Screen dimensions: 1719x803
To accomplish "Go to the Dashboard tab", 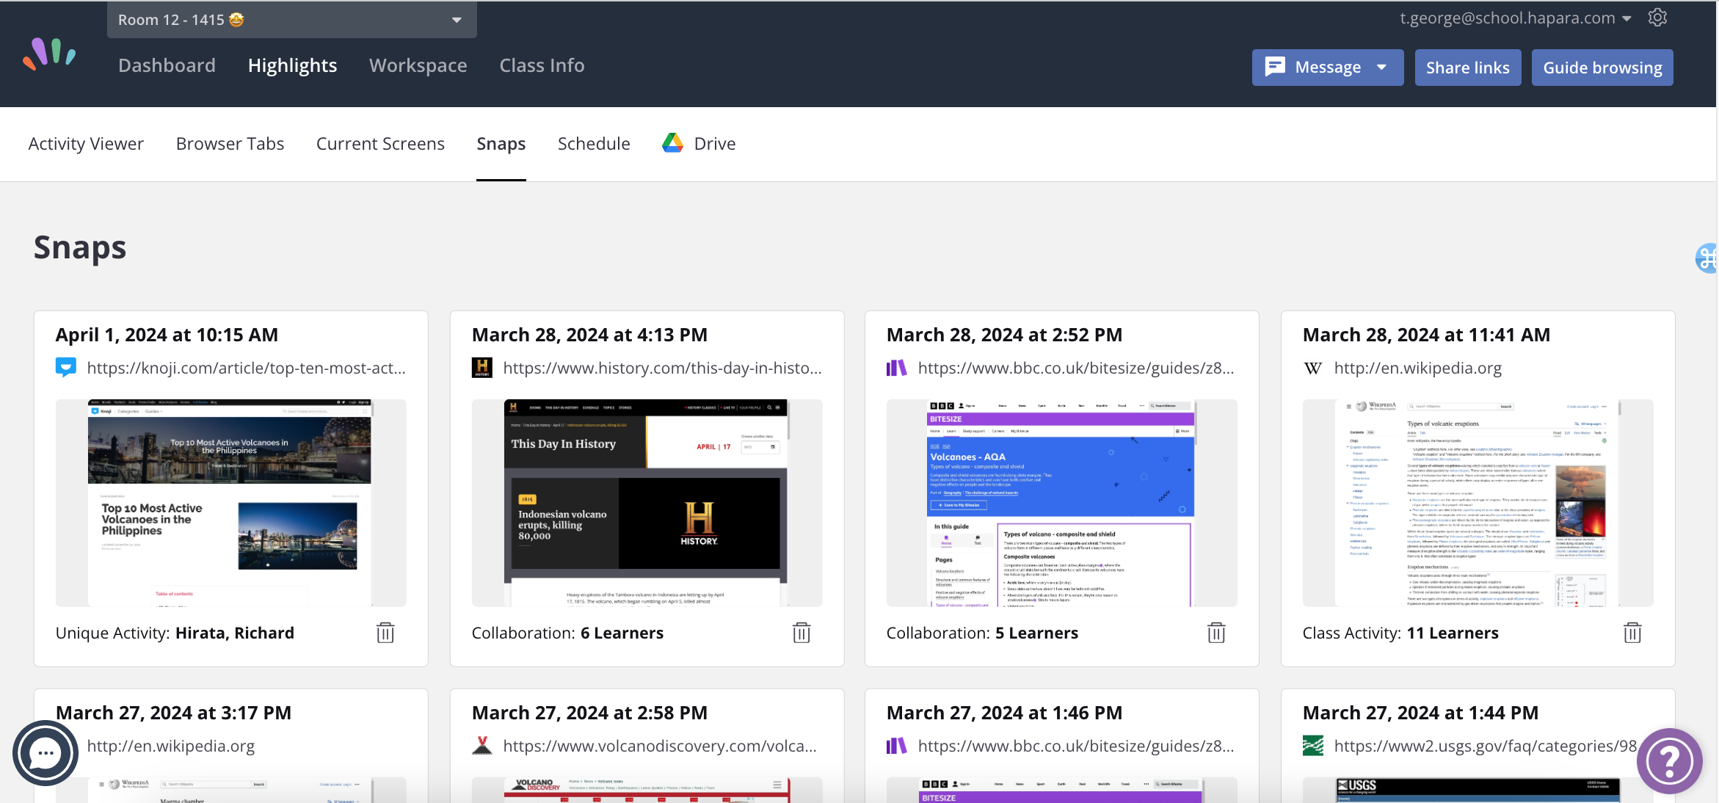I will click(167, 65).
